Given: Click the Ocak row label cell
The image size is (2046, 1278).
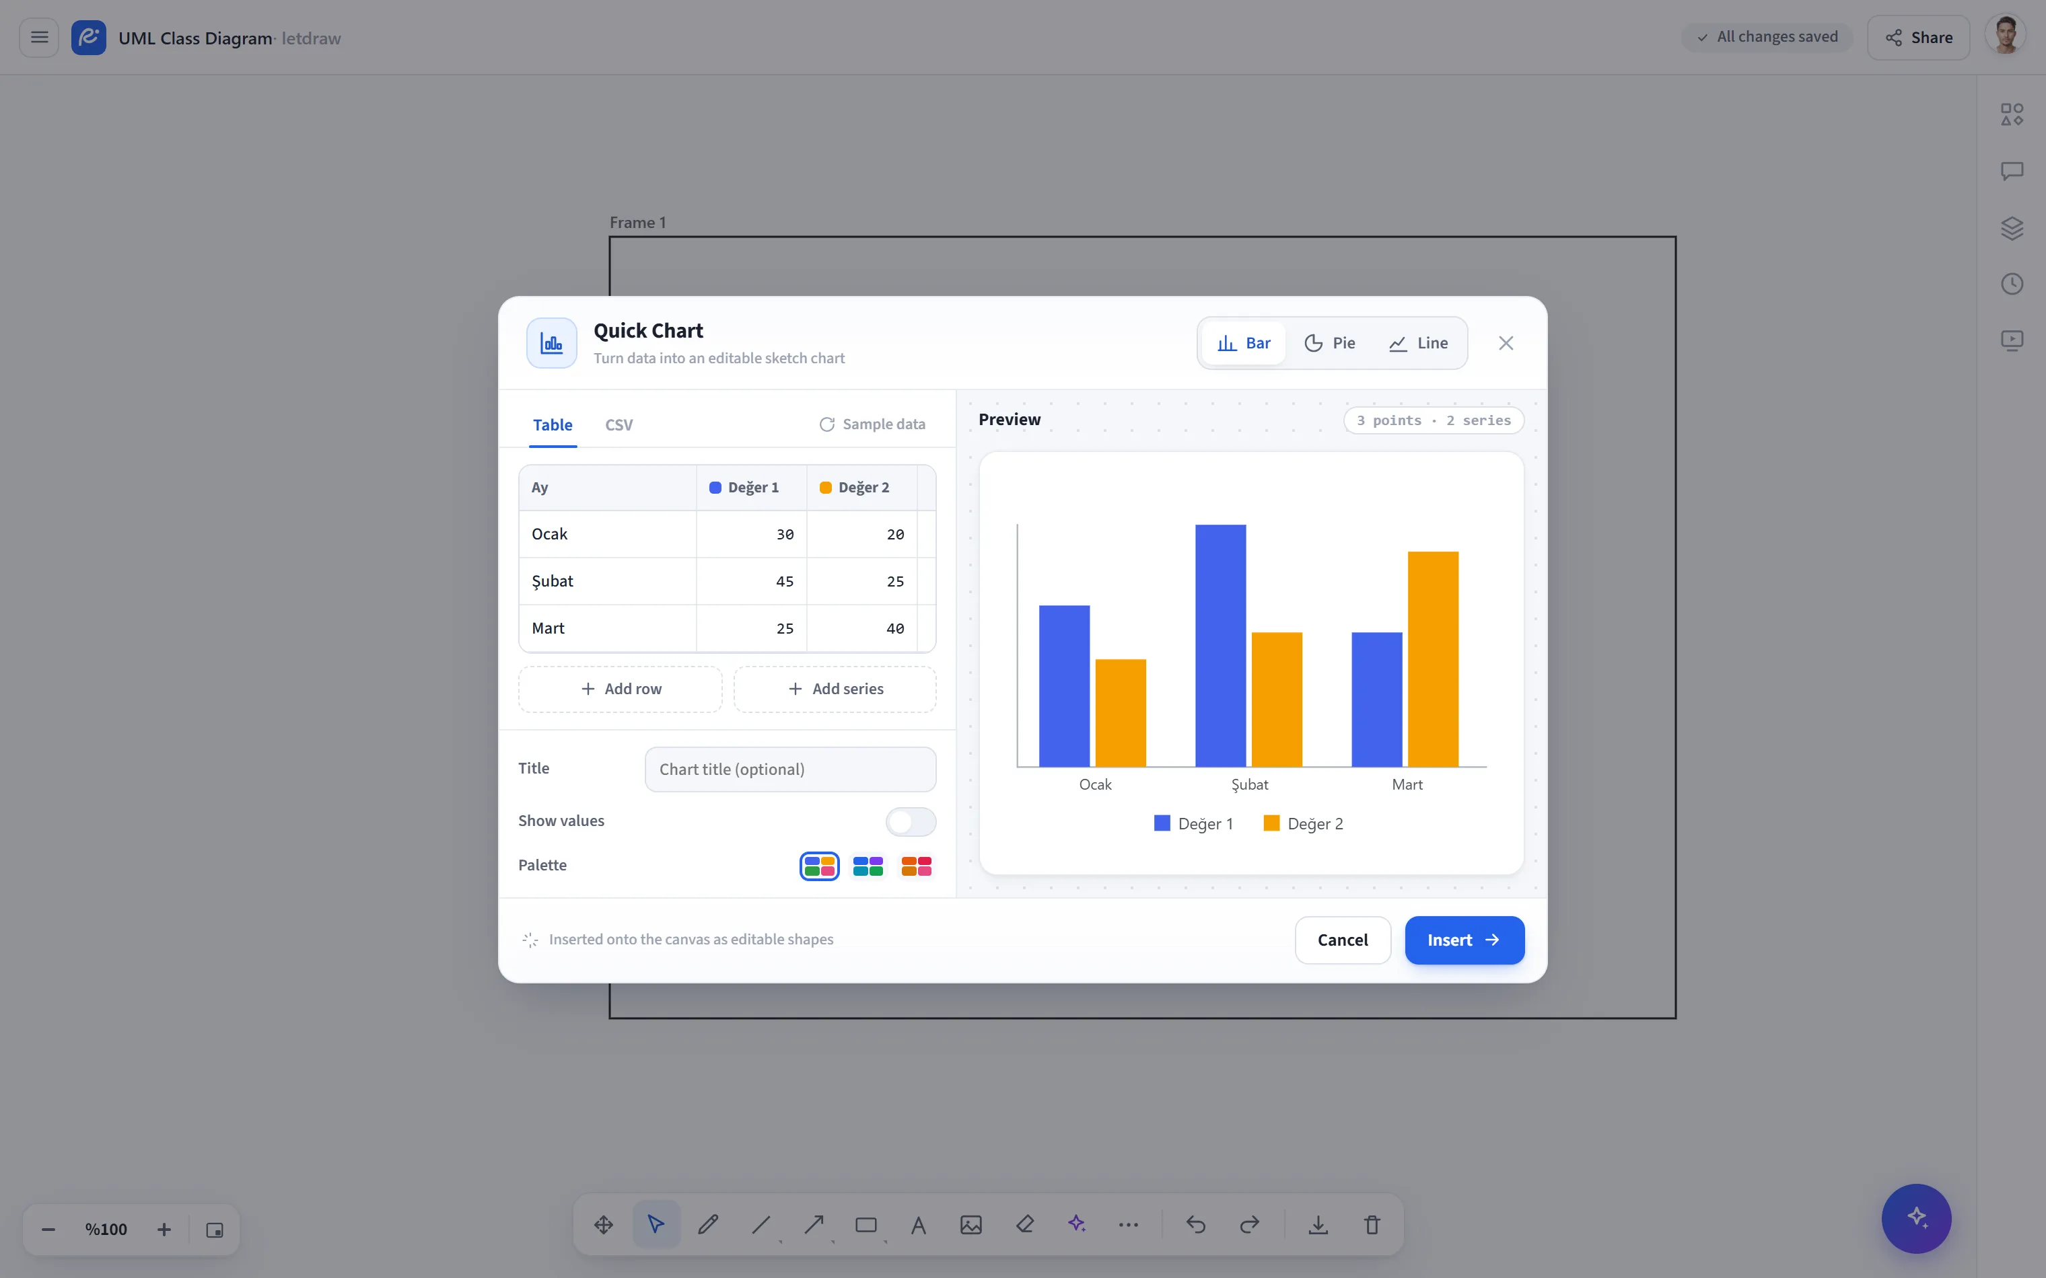Looking at the screenshot, I should [608, 534].
